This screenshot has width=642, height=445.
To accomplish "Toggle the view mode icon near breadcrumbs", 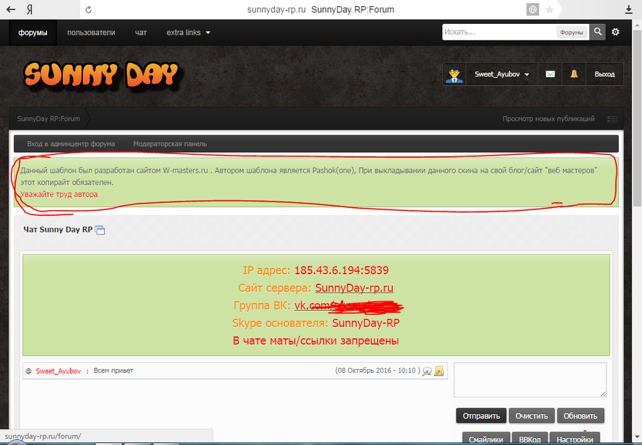I will (x=612, y=119).
